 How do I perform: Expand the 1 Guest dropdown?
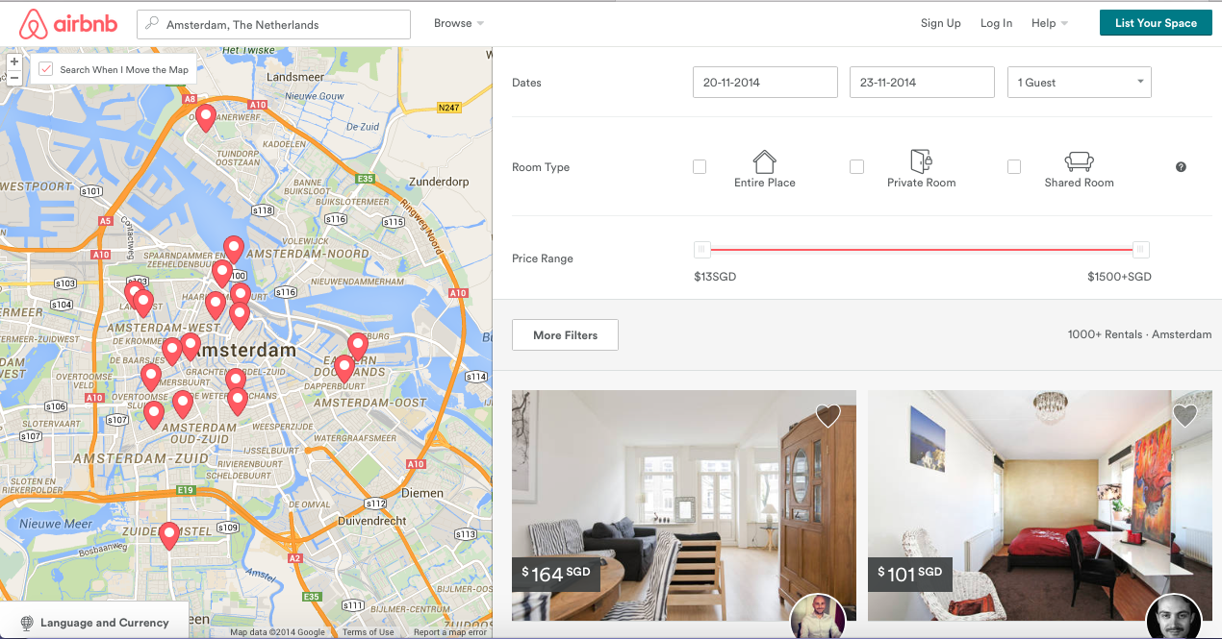coord(1079,82)
